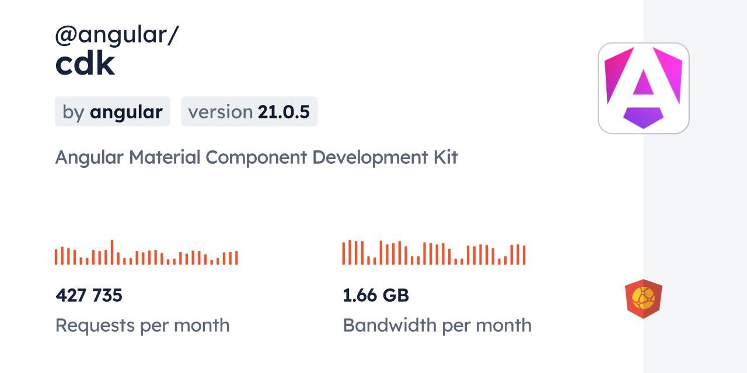Click the yellow globe inside jsDelivr shield
The image size is (747, 373).
click(x=643, y=298)
